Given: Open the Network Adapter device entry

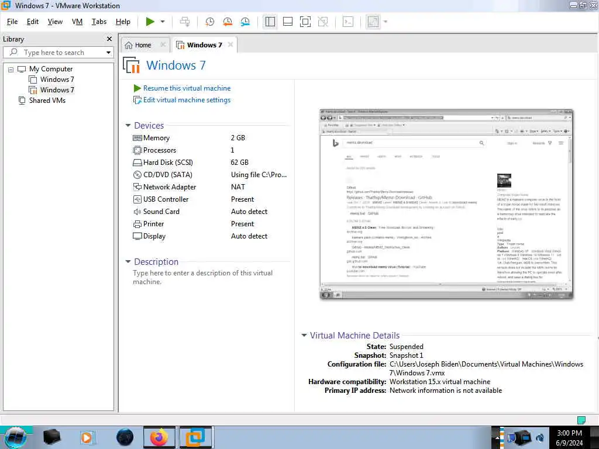Looking at the screenshot, I should click(x=169, y=187).
